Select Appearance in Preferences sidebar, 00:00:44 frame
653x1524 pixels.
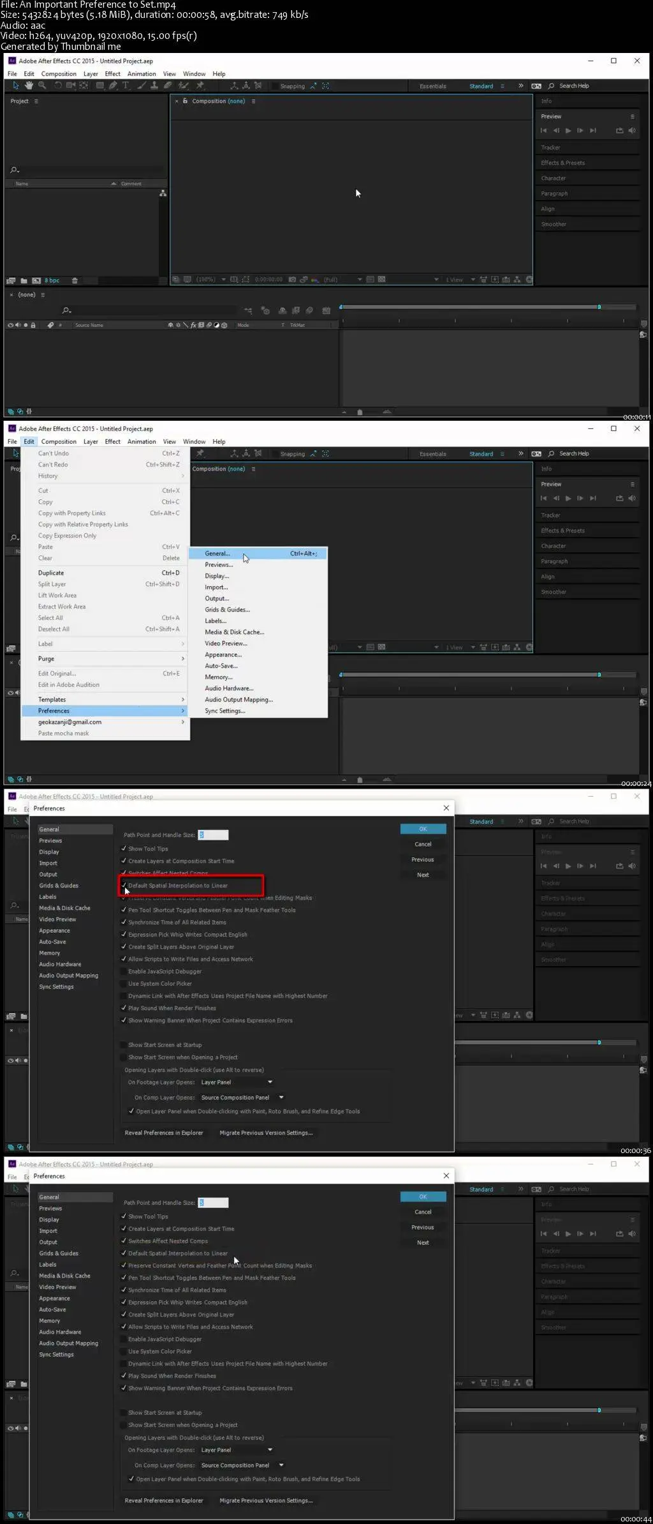click(x=54, y=1298)
